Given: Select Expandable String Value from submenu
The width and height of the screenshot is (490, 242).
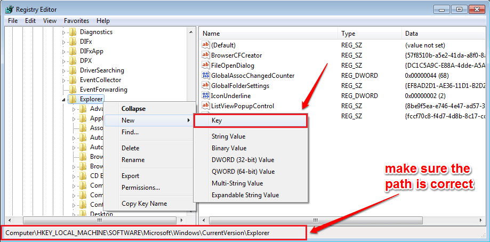Looking at the screenshot, I should pos(251,195).
